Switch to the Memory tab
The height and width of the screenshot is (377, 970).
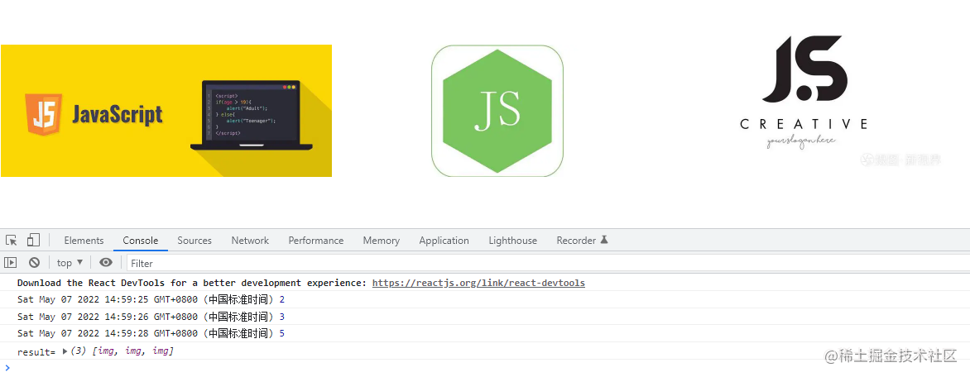(381, 241)
